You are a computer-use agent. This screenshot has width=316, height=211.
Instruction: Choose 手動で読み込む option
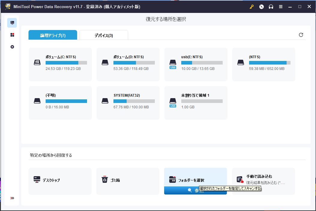(x=263, y=181)
